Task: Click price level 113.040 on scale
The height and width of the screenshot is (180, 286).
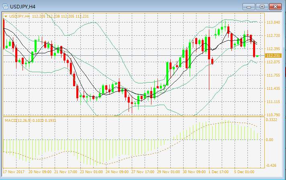Action: [x=273, y=22]
